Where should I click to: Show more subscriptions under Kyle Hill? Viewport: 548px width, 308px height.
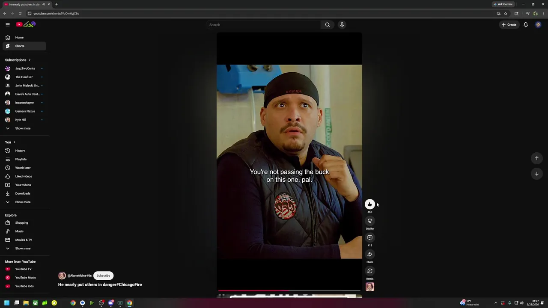(x=24, y=128)
